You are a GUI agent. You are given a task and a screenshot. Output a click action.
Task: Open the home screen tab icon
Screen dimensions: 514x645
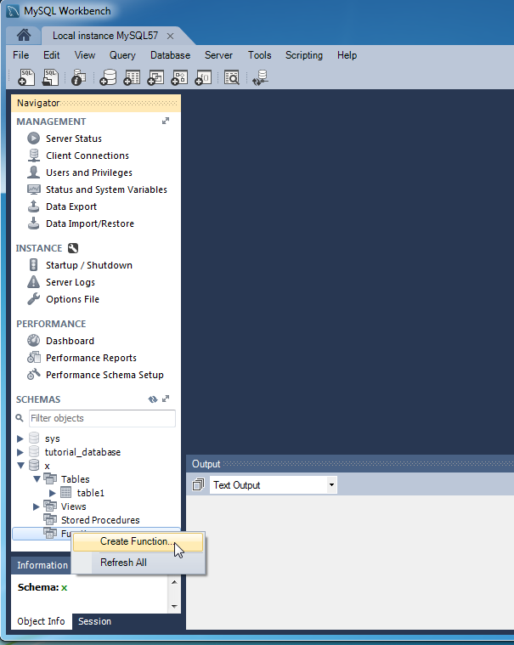pyautogui.click(x=24, y=36)
